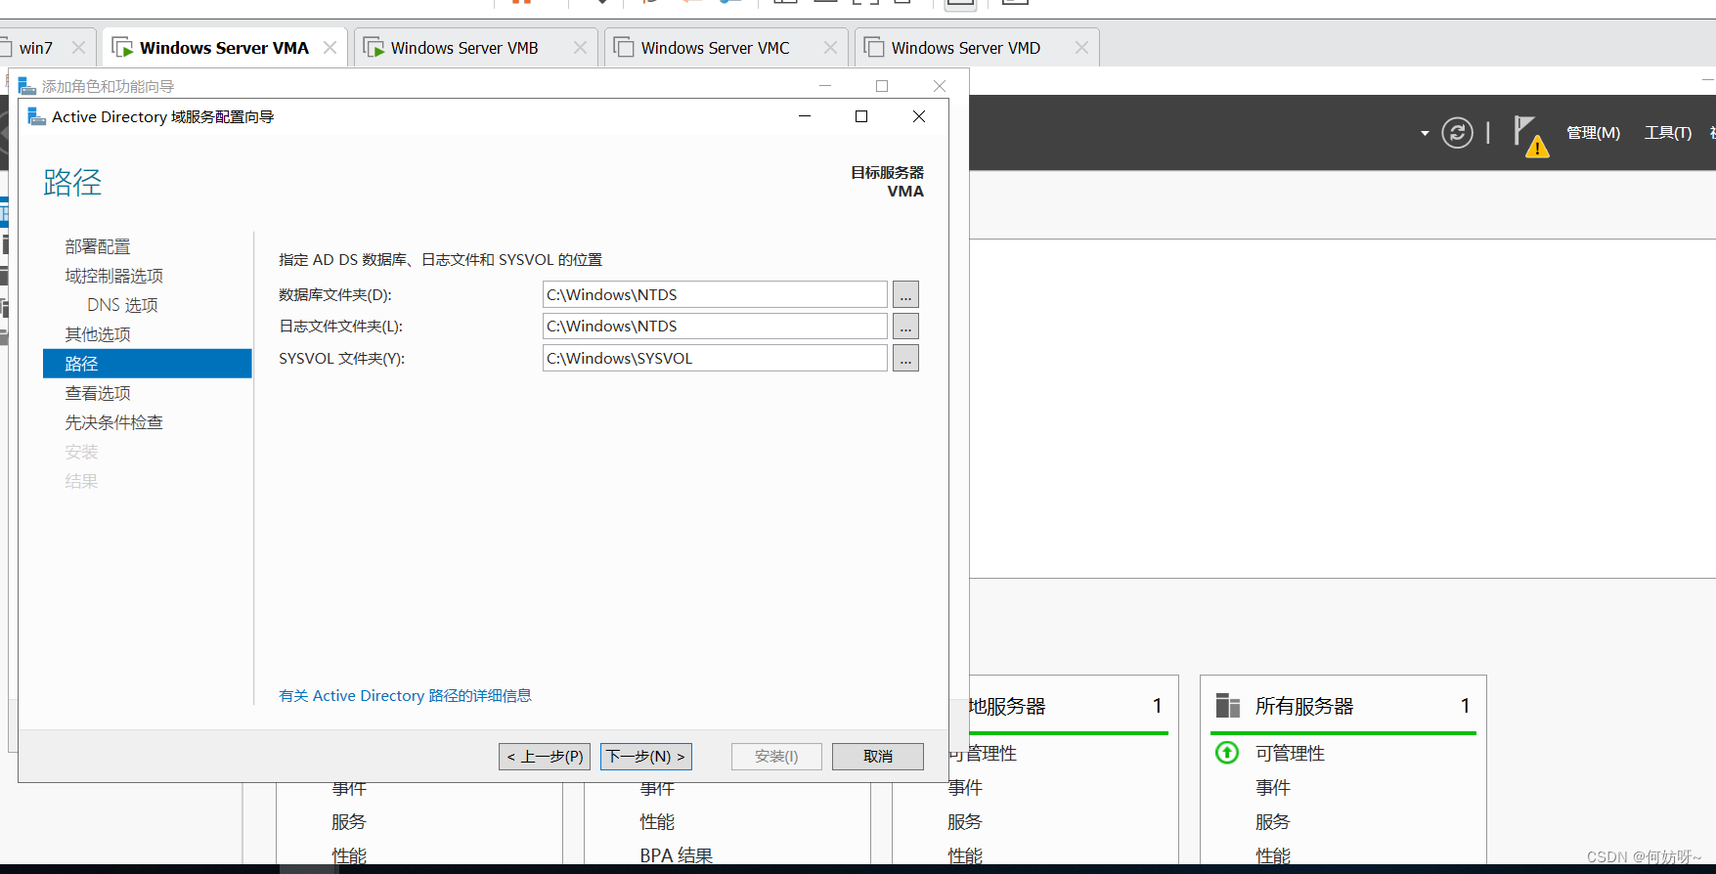Screen dimensions: 1716x874
Task: Switch to the win7 tab
Action: click(36, 48)
